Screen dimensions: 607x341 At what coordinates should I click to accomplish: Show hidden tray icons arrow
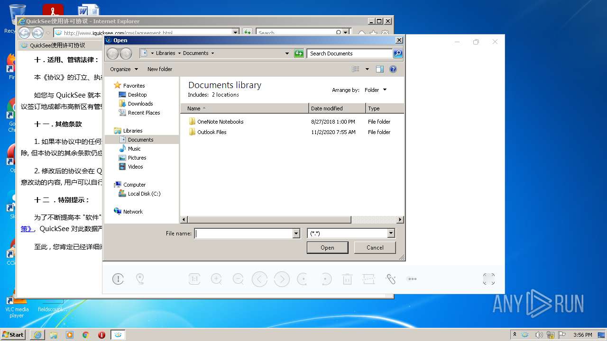[515, 335]
